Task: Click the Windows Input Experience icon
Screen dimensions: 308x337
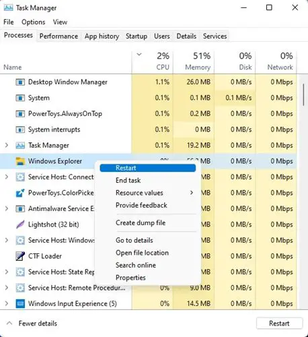Action: (x=20, y=304)
